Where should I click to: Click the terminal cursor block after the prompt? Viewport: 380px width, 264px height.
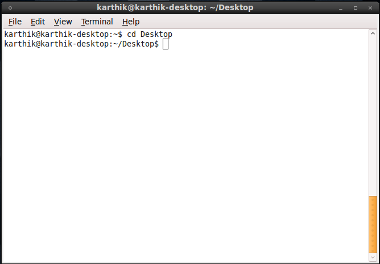pos(166,44)
